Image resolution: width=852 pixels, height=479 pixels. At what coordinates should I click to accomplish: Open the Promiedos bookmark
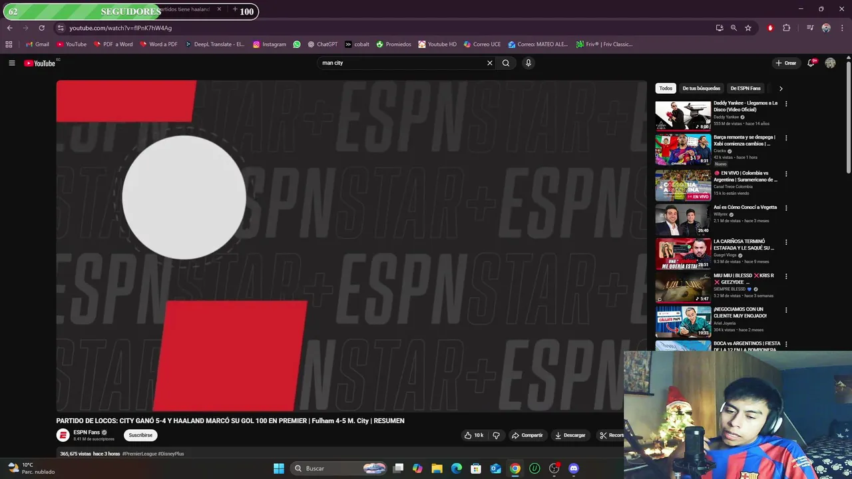(394, 45)
